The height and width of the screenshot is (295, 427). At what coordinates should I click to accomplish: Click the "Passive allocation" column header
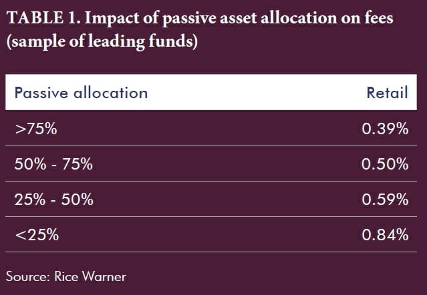click(81, 93)
